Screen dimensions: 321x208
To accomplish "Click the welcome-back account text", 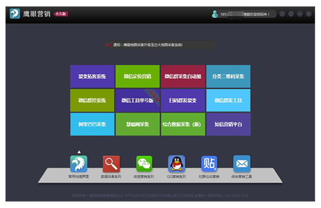I will coord(245,14).
